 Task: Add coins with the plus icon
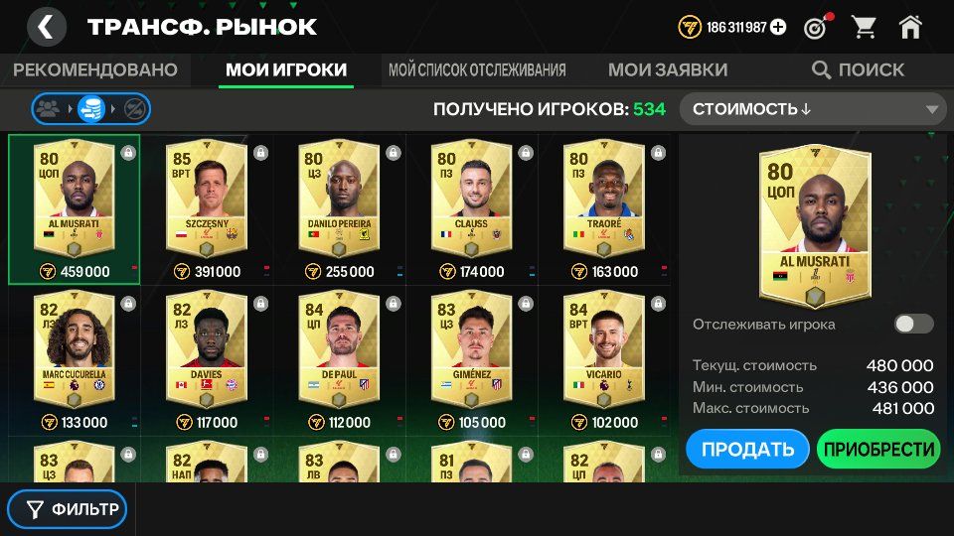[778, 28]
